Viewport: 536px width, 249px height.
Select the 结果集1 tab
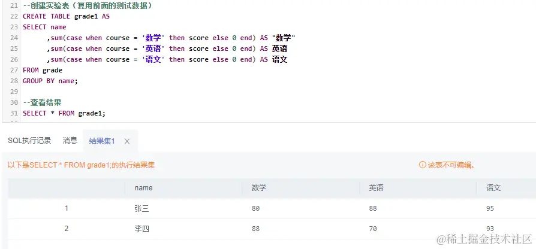pyautogui.click(x=102, y=141)
